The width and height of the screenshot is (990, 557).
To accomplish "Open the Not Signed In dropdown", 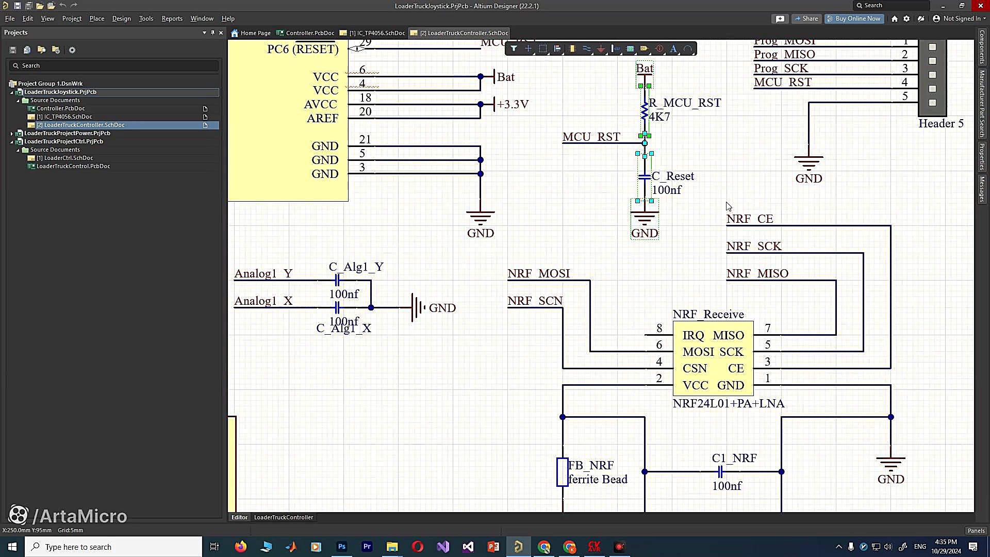I will point(960,19).
